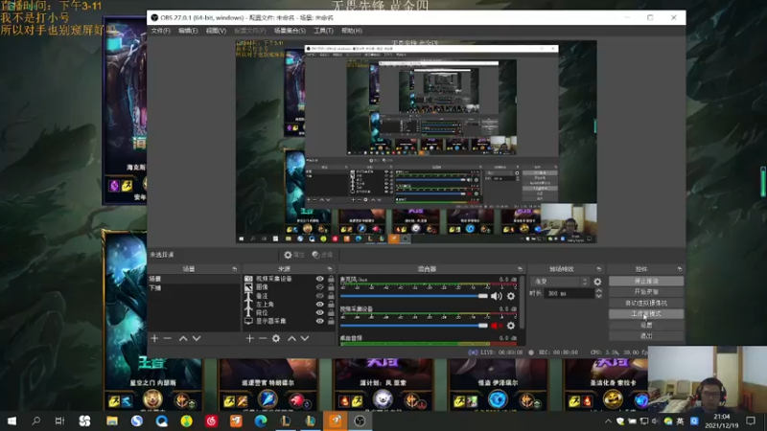The height and width of the screenshot is (431, 767).
Task: Pop out the Scenes dock panel
Action: [234, 269]
